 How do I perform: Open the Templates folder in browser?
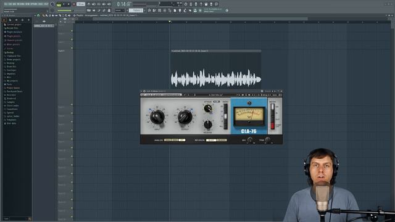pyautogui.click(x=10, y=120)
